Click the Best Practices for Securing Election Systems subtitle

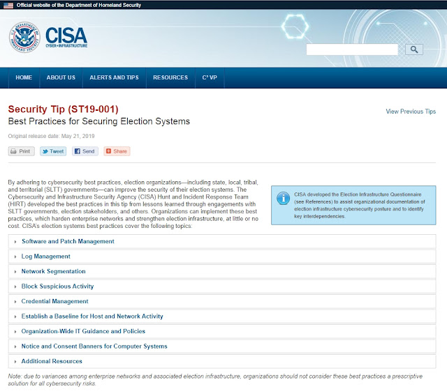(x=99, y=121)
